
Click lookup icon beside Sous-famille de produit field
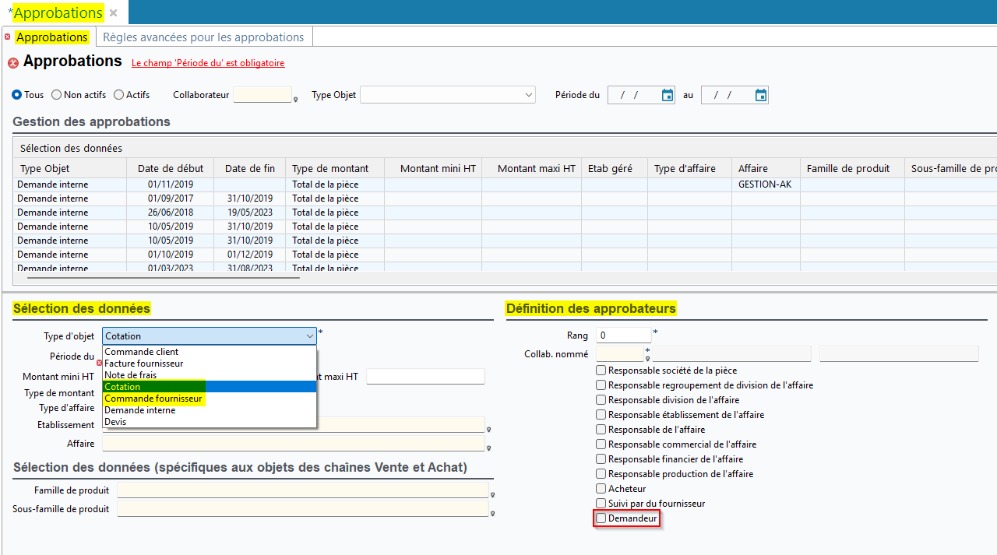(492, 513)
